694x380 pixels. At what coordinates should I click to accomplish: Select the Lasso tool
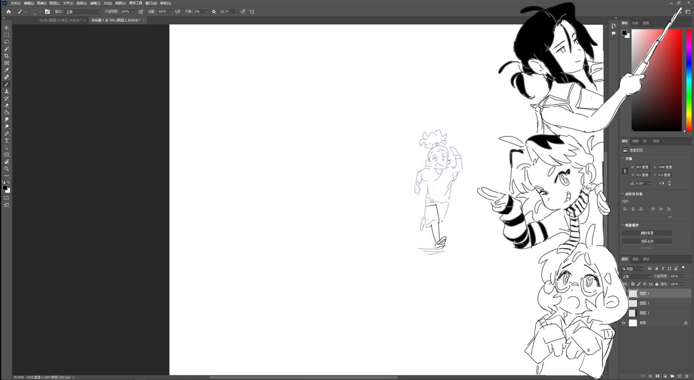click(7, 42)
